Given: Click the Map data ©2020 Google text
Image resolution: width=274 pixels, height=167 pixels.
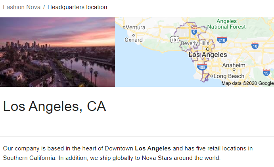Looking at the screenshot, I should (x=247, y=83).
